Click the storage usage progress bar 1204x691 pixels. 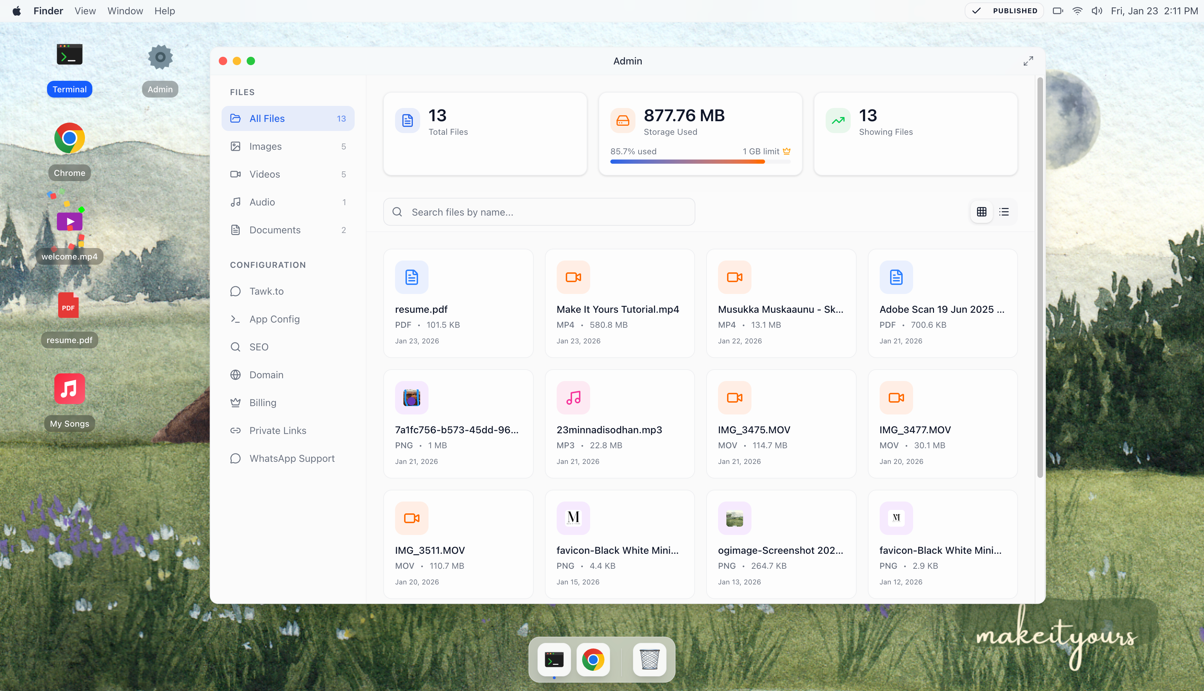(x=700, y=162)
